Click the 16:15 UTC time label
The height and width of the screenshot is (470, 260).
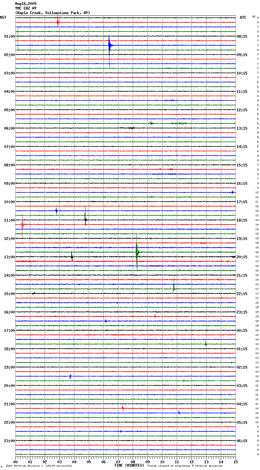242,184
